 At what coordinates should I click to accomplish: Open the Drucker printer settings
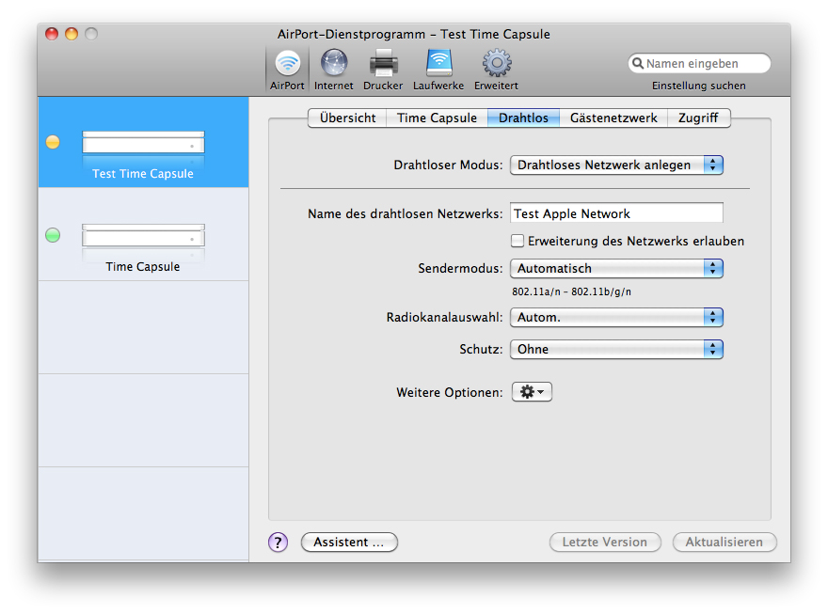383,70
